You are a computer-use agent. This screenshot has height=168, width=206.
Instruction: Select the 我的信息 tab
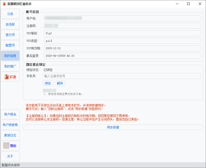coord(10,56)
